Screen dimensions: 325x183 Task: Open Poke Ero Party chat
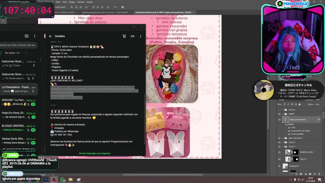coord(19,115)
